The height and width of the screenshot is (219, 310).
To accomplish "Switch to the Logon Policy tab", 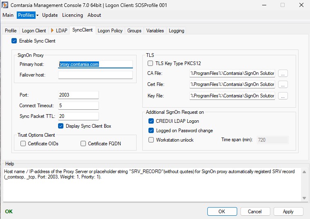I will pos(110,31).
